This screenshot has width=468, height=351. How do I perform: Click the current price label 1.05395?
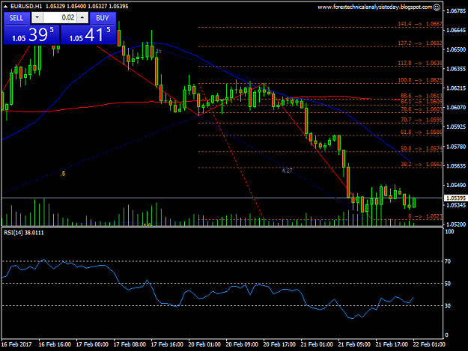click(455, 198)
